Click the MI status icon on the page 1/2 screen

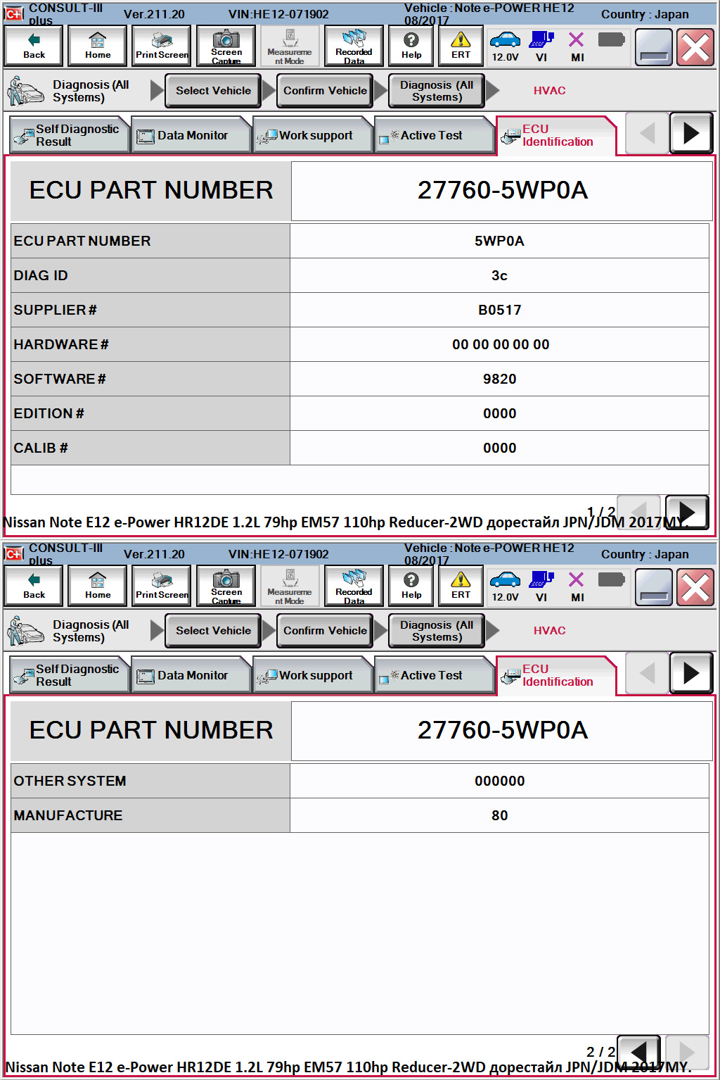point(577,46)
